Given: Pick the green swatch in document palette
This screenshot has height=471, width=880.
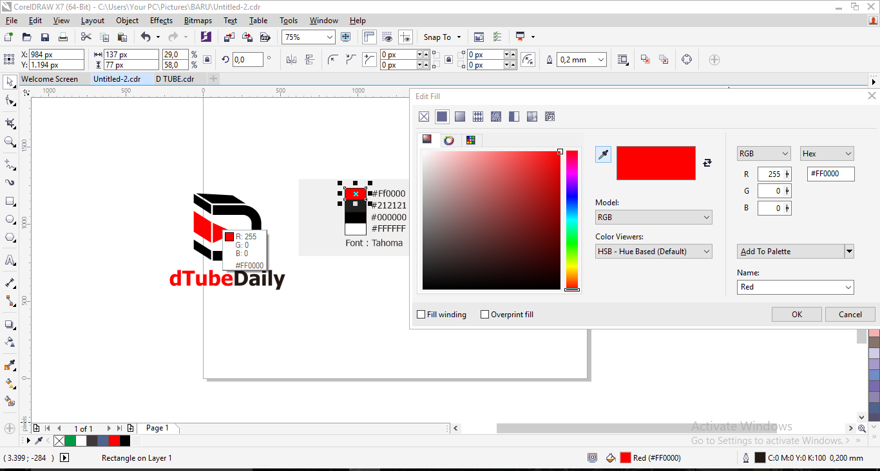Looking at the screenshot, I should tap(70, 441).
